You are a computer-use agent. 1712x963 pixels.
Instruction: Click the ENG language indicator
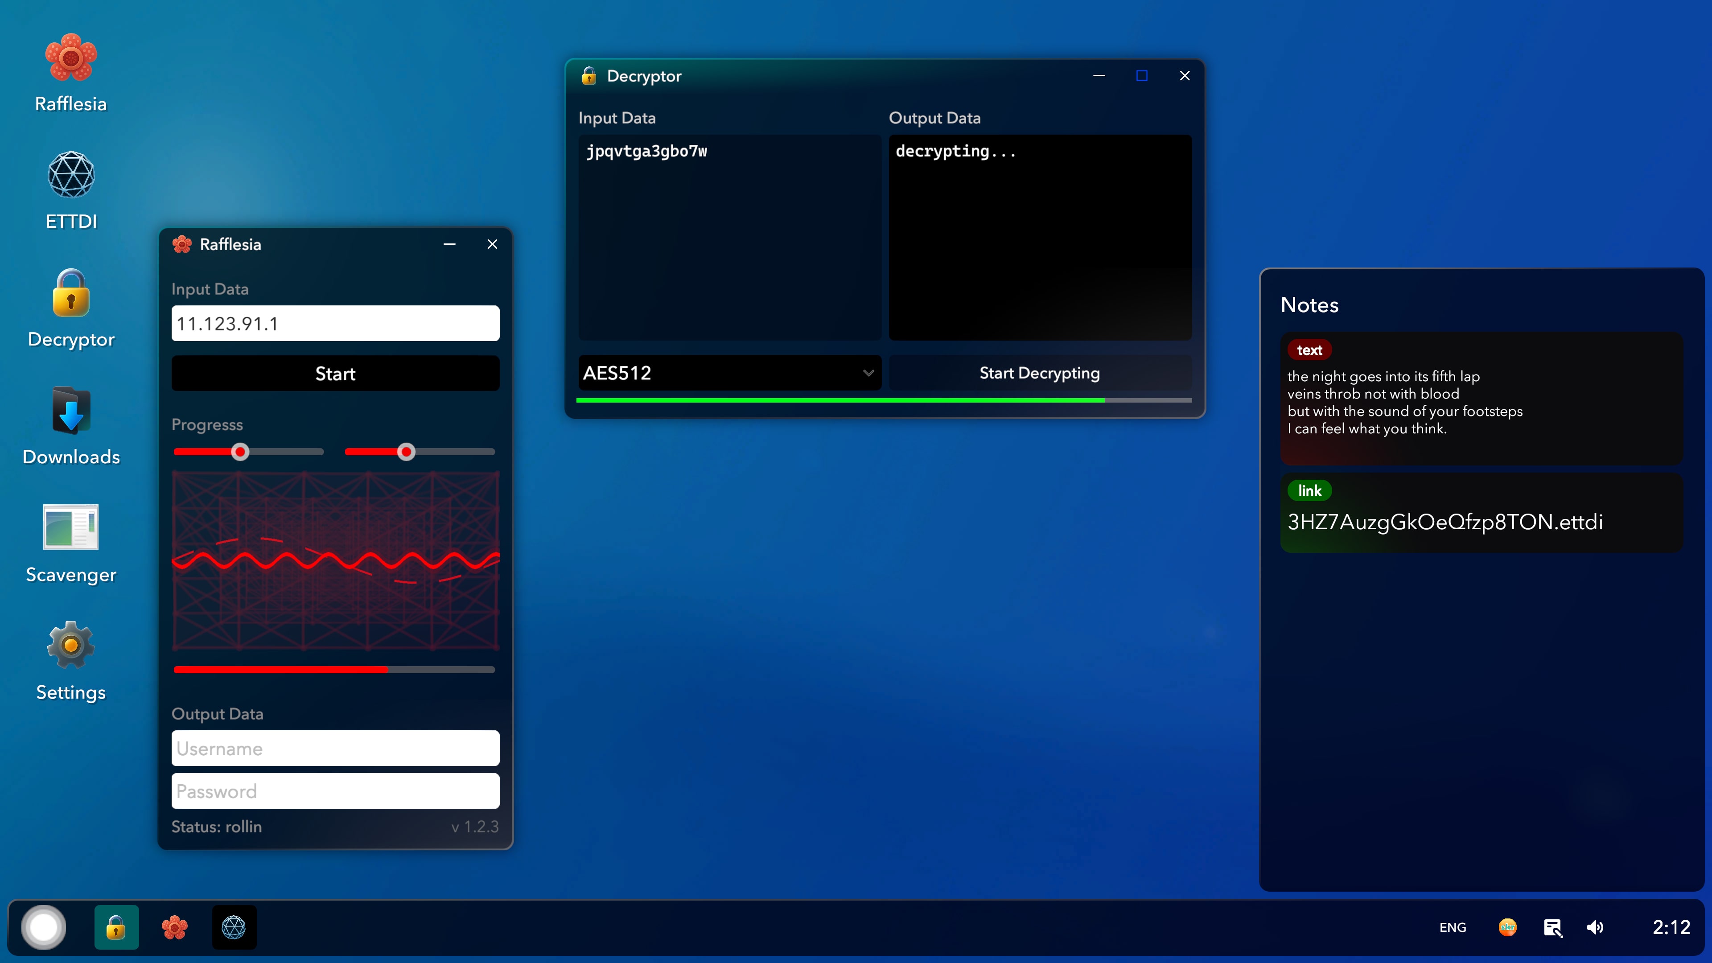[1453, 926]
